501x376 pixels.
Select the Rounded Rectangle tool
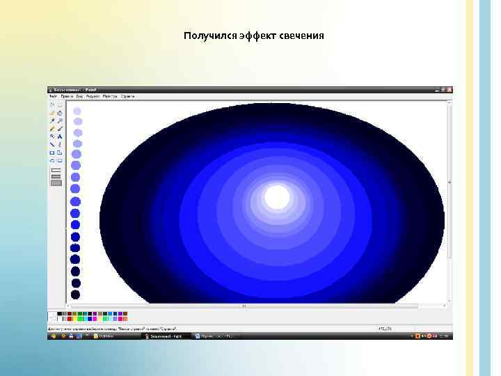coord(59,161)
